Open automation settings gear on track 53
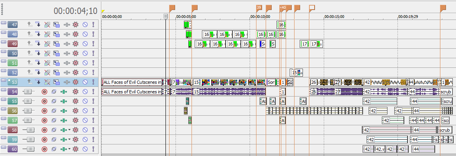 pyautogui.click(x=76, y=82)
